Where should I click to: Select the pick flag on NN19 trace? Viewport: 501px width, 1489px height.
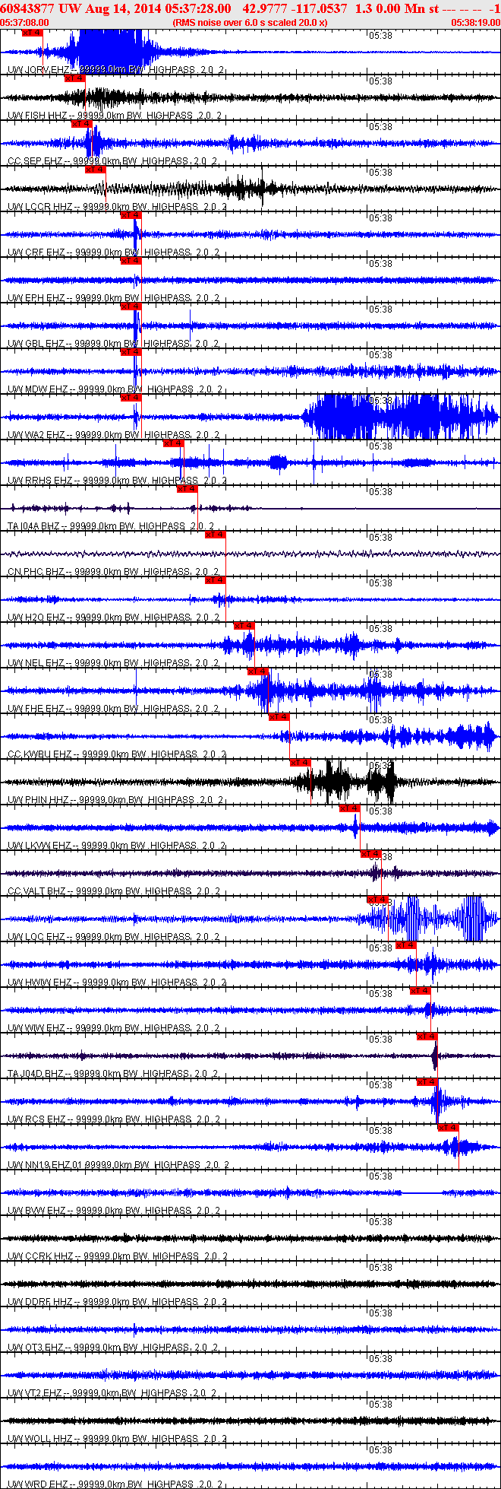click(x=448, y=1128)
